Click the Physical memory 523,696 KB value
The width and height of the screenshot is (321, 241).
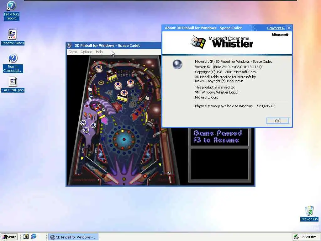(x=266, y=106)
